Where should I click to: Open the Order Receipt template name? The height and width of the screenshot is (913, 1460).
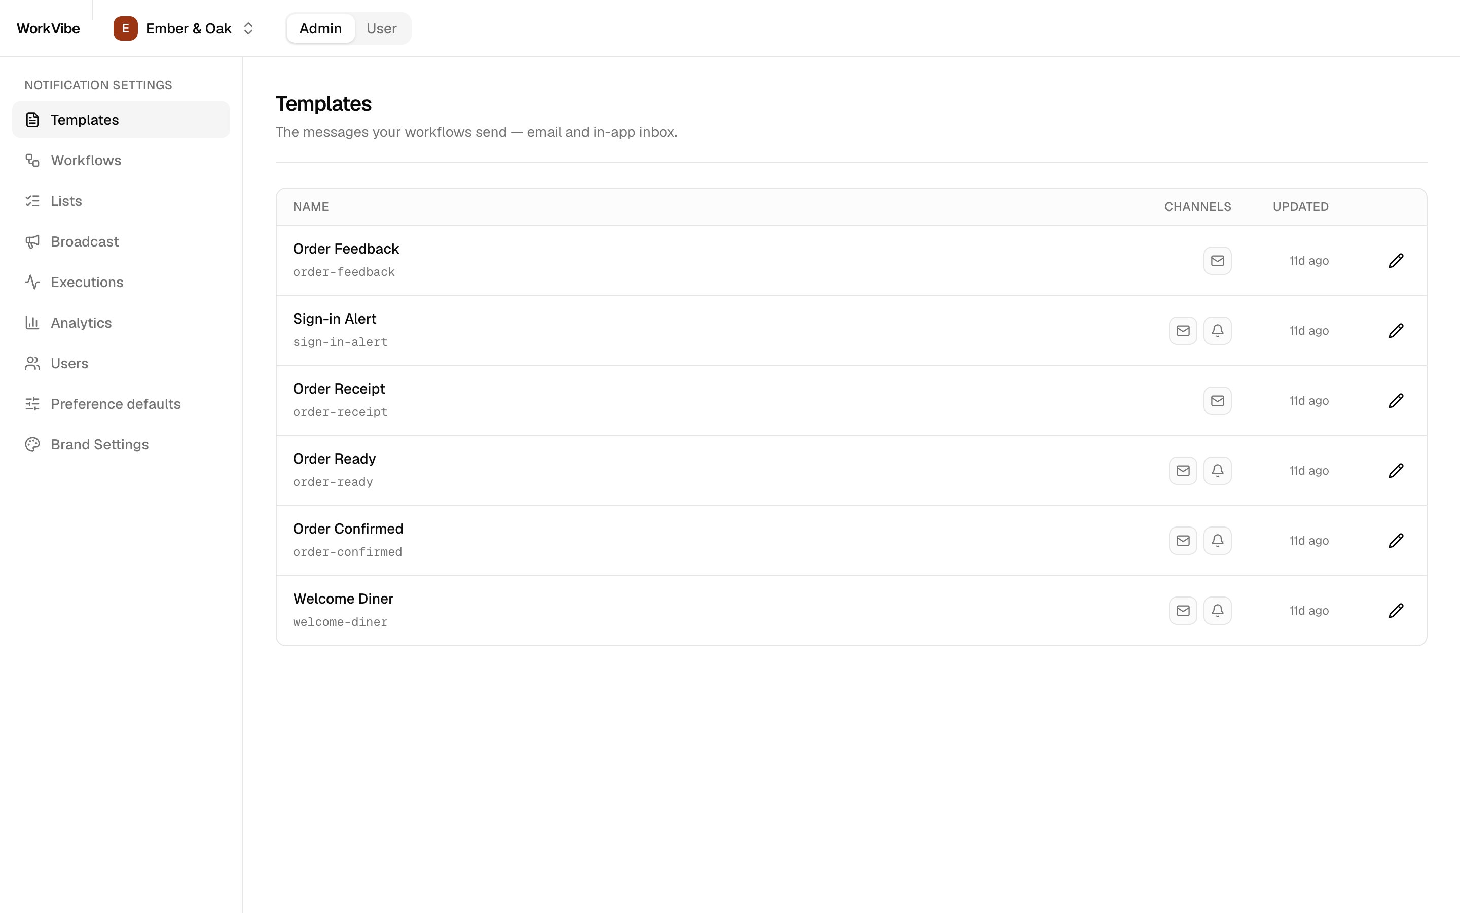point(339,389)
